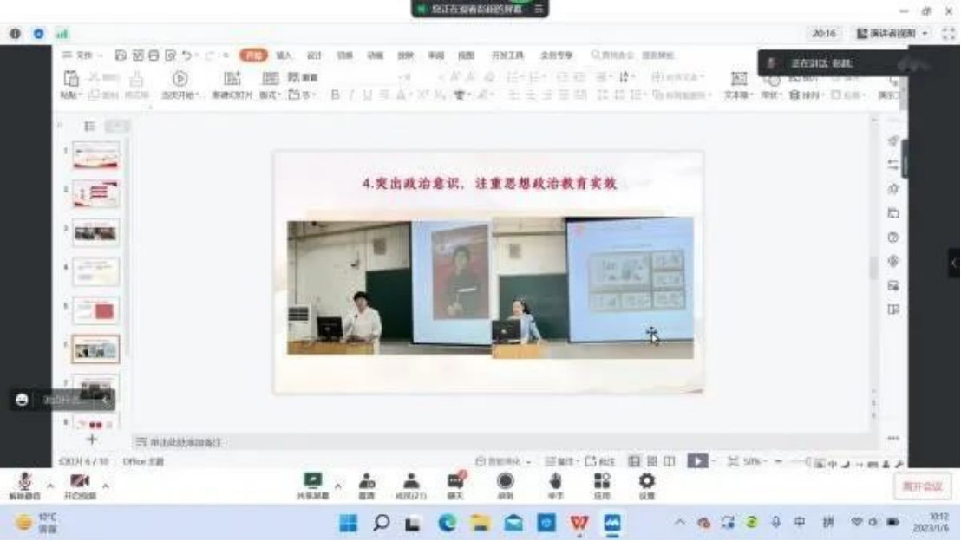Toggle full screen mode for the meeting

[948, 33]
